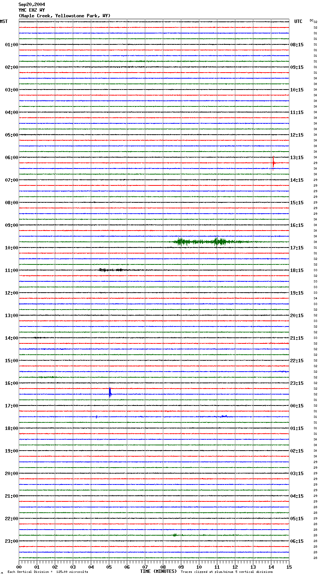Click the Each Vertical Division scale note

[x=48, y=572]
